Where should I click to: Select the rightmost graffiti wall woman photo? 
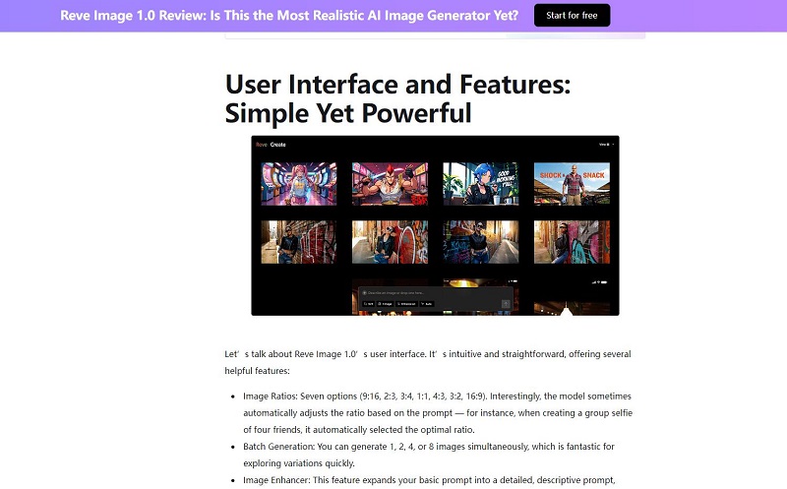point(571,242)
